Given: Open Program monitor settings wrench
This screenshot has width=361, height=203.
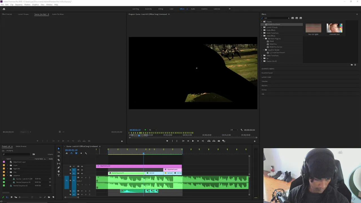Looking at the screenshot, I should (x=241, y=130).
